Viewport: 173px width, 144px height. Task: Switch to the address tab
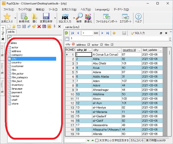click(81, 45)
